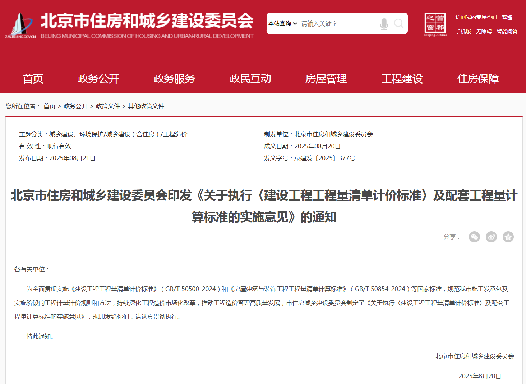Open the Beijing-China 首都之窗 logo

click(x=435, y=24)
